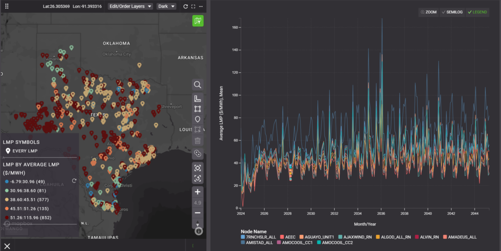Click the green map filter icon

pyautogui.click(x=198, y=21)
